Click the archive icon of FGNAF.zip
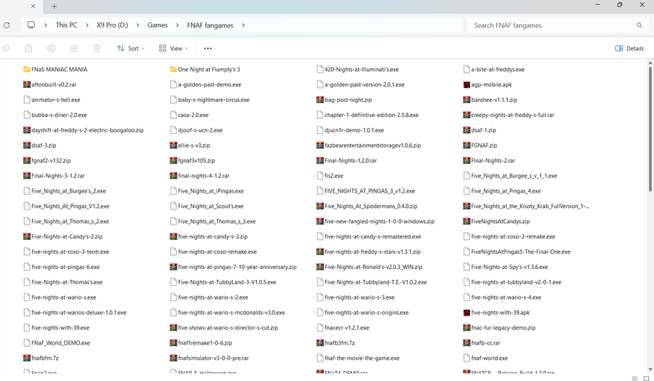Screen dimensions: 654x381 467,145
